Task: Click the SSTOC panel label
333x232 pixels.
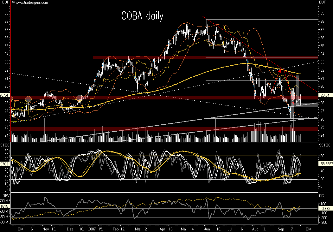Action: (x=325, y=144)
